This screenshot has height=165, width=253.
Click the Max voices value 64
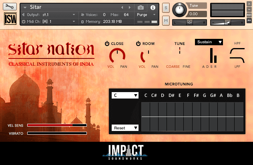coord(126,15)
